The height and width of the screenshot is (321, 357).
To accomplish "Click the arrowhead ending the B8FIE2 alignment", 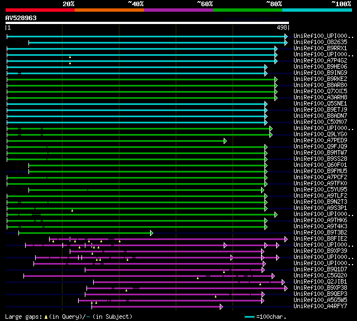I will (x=286, y=239).
